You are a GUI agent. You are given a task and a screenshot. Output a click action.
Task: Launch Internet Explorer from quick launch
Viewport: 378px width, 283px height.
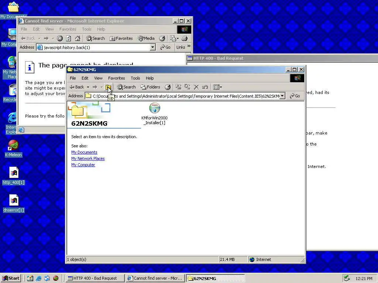pos(38,278)
